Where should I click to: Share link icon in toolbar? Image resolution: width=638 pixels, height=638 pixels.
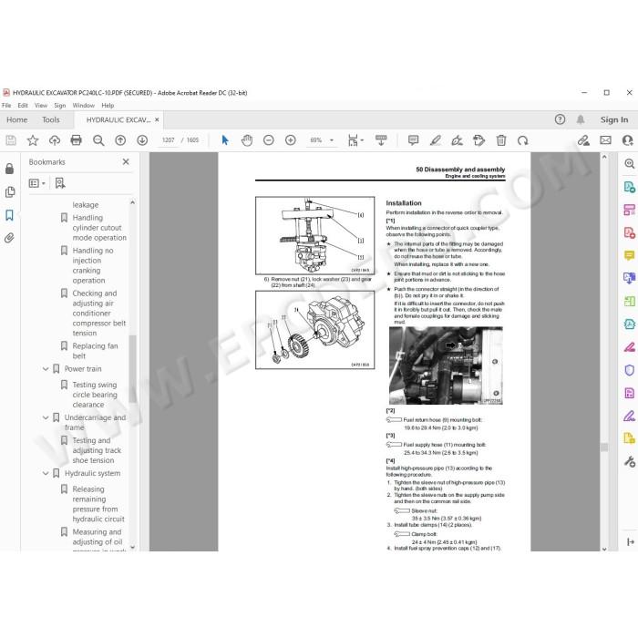(x=583, y=140)
